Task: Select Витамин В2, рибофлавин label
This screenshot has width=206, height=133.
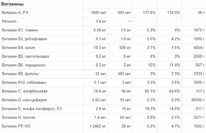Action: click(24, 39)
